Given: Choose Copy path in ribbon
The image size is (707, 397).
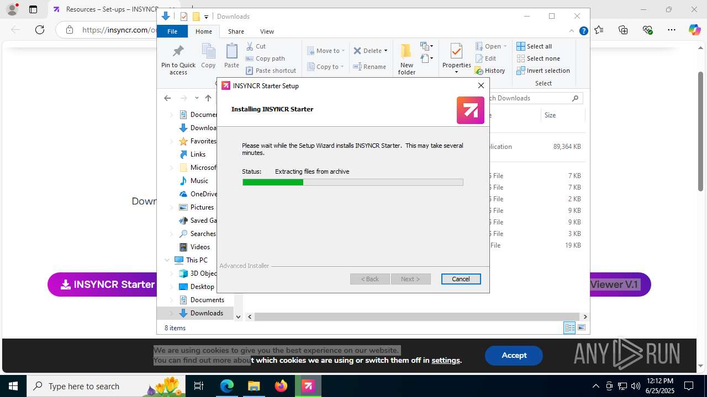Looking at the screenshot, I should (x=265, y=58).
